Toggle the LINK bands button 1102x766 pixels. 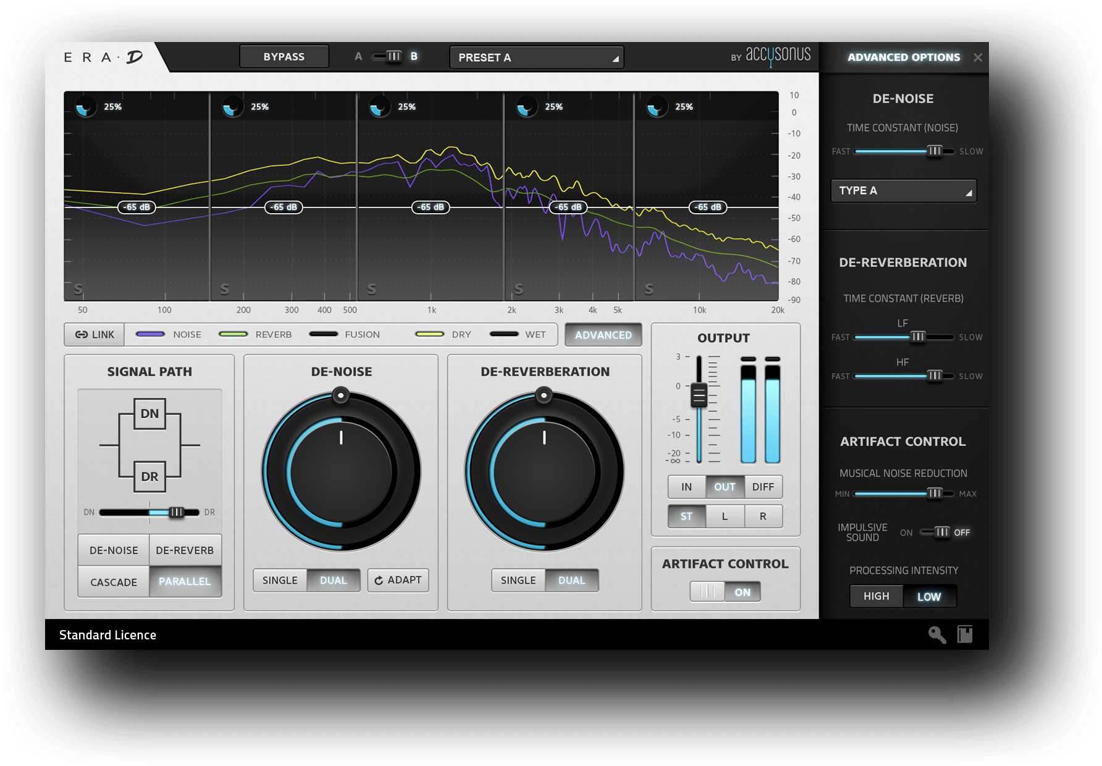pyautogui.click(x=95, y=334)
